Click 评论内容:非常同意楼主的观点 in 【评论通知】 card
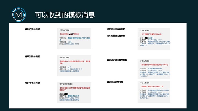Image resolution: width=198 pixels, height=111 pixels. (x=151, y=69)
